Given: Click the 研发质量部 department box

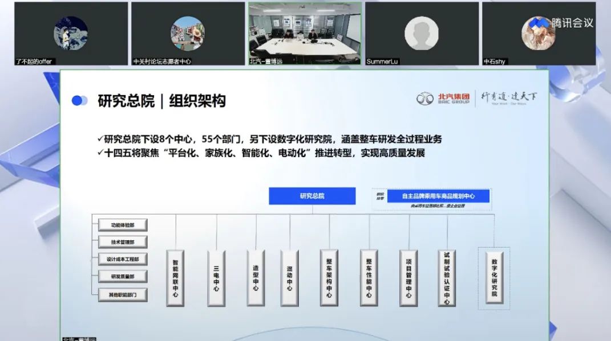Looking at the screenshot, I should pos(123,277).
